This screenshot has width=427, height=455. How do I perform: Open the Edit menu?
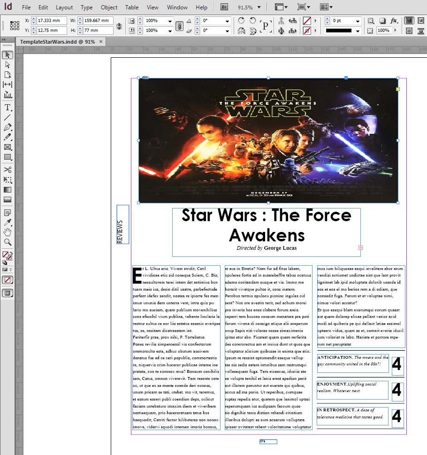tap(43, 7)
